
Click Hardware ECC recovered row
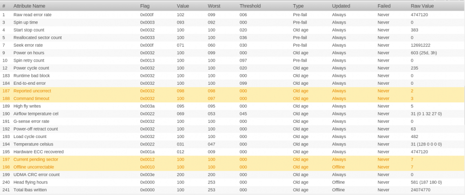(232, 152)
